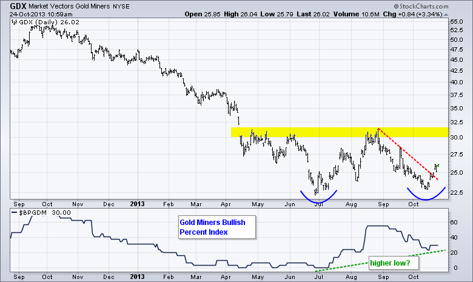
Task: Select the Chg +0.84 (+3.34%) value
Action: pyautogui.click(x=412, y=14)
